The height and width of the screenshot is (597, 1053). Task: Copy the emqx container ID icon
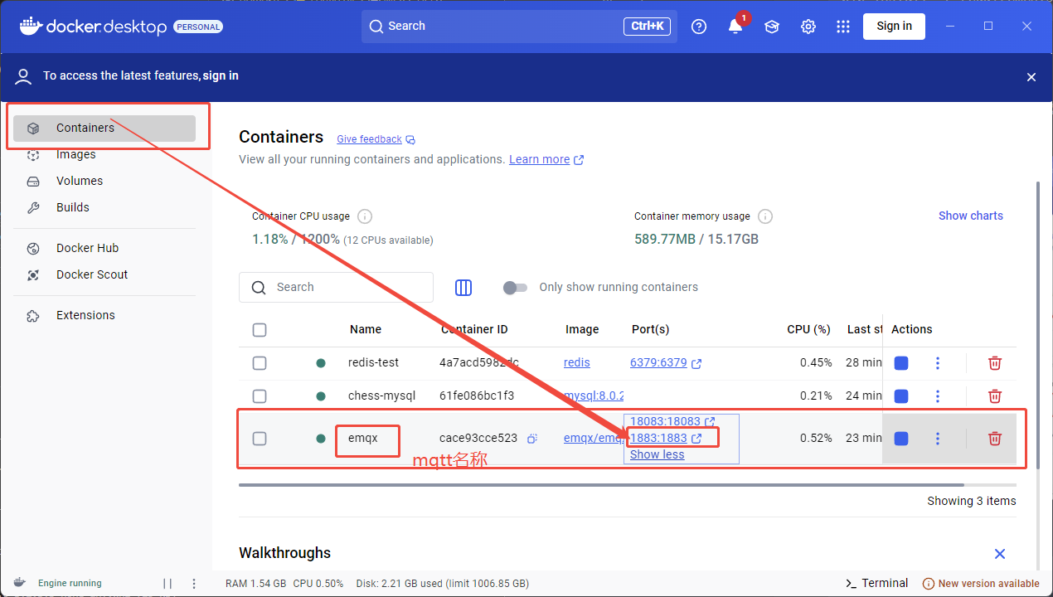(x=532, y=439)
